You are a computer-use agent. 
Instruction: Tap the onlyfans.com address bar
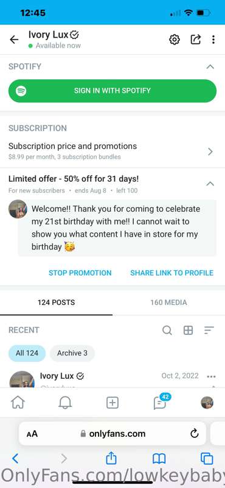112,434
